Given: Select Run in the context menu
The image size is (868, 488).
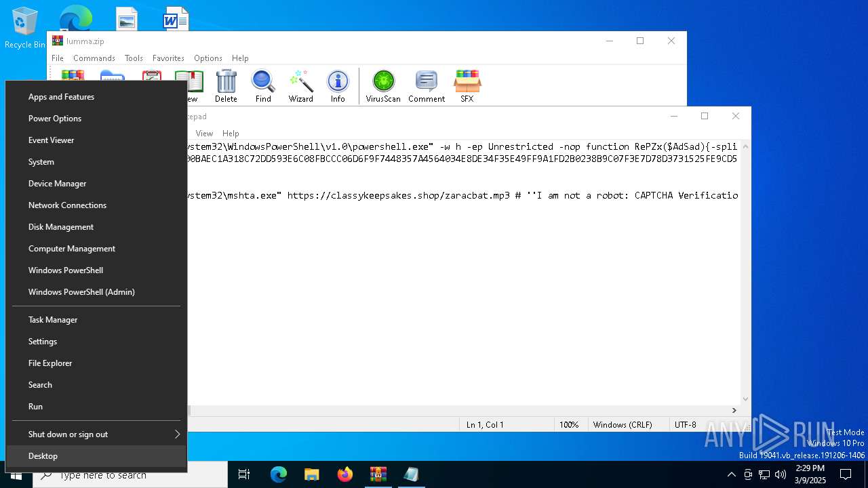Looking at the screenshot, I should [x=96, y=407].
